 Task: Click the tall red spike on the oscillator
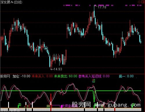51,98
